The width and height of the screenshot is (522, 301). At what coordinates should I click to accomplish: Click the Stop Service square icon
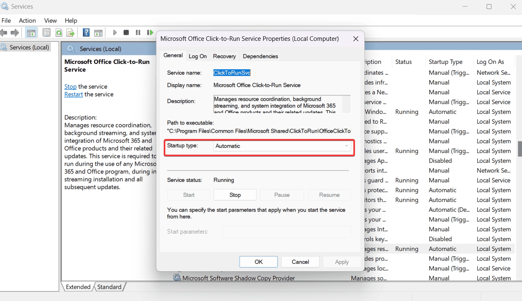(x=126, y=33)
